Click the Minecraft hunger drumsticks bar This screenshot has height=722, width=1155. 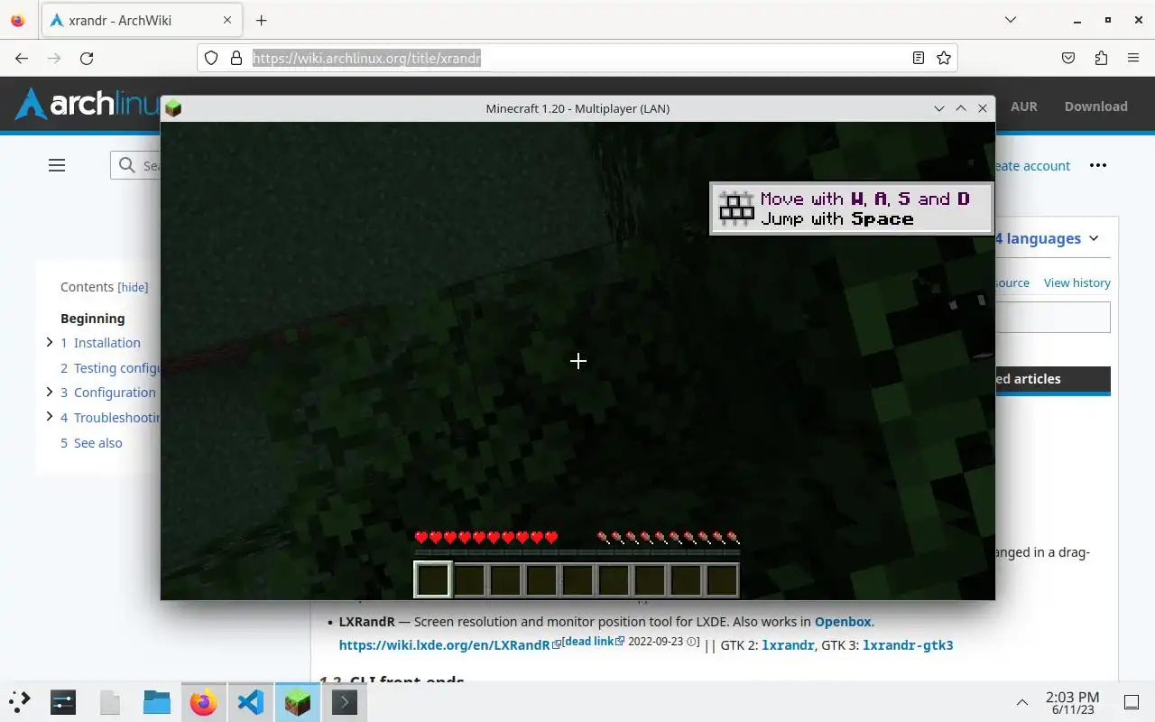click(x=669, y=538)
